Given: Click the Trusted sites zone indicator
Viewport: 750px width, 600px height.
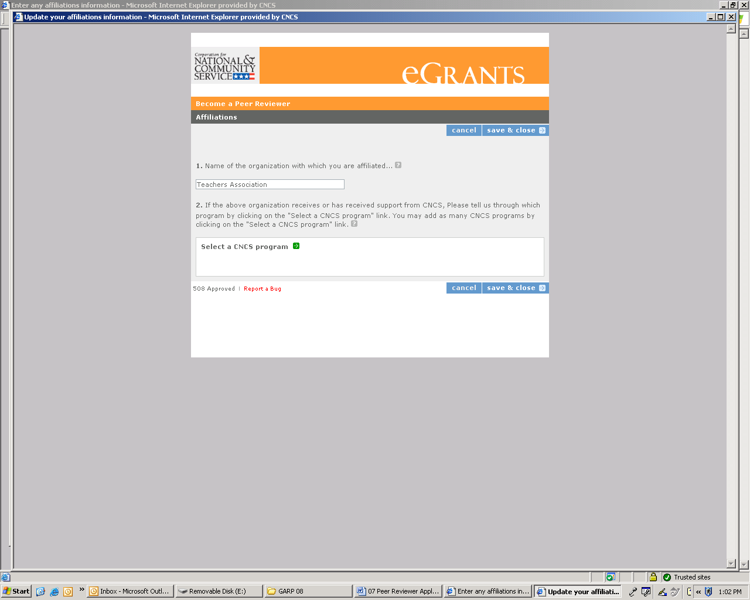Looking at the screenshot, I should [x=687, y=577].
